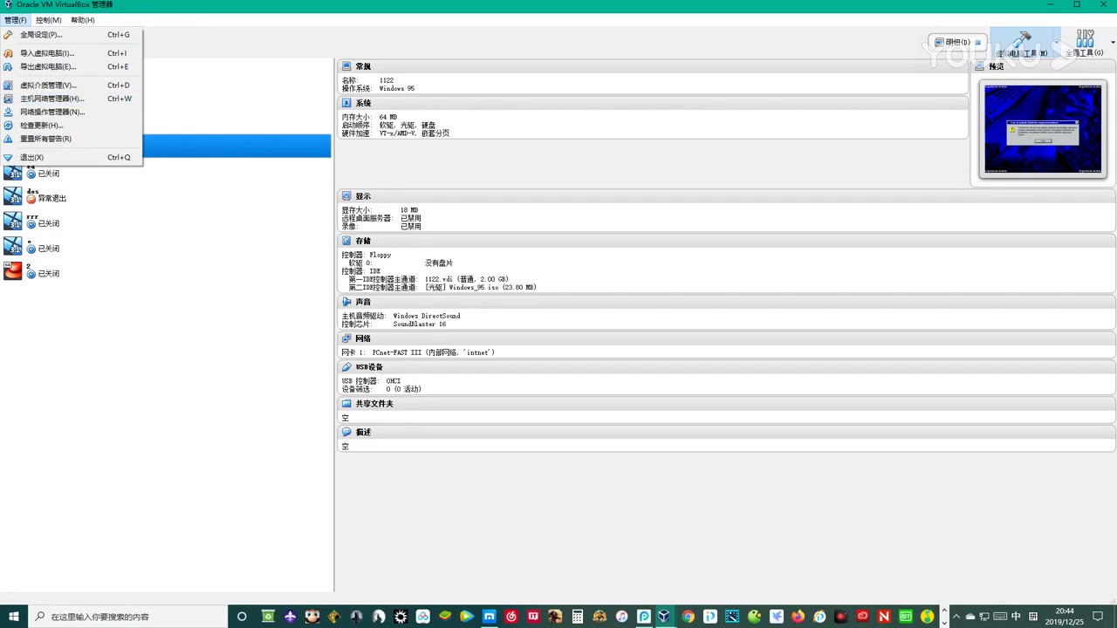Click the 描述 speech bubble icon
1117x628 pixels.
346,433
